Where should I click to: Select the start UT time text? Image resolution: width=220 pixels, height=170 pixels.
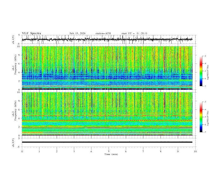coord(134,33)
